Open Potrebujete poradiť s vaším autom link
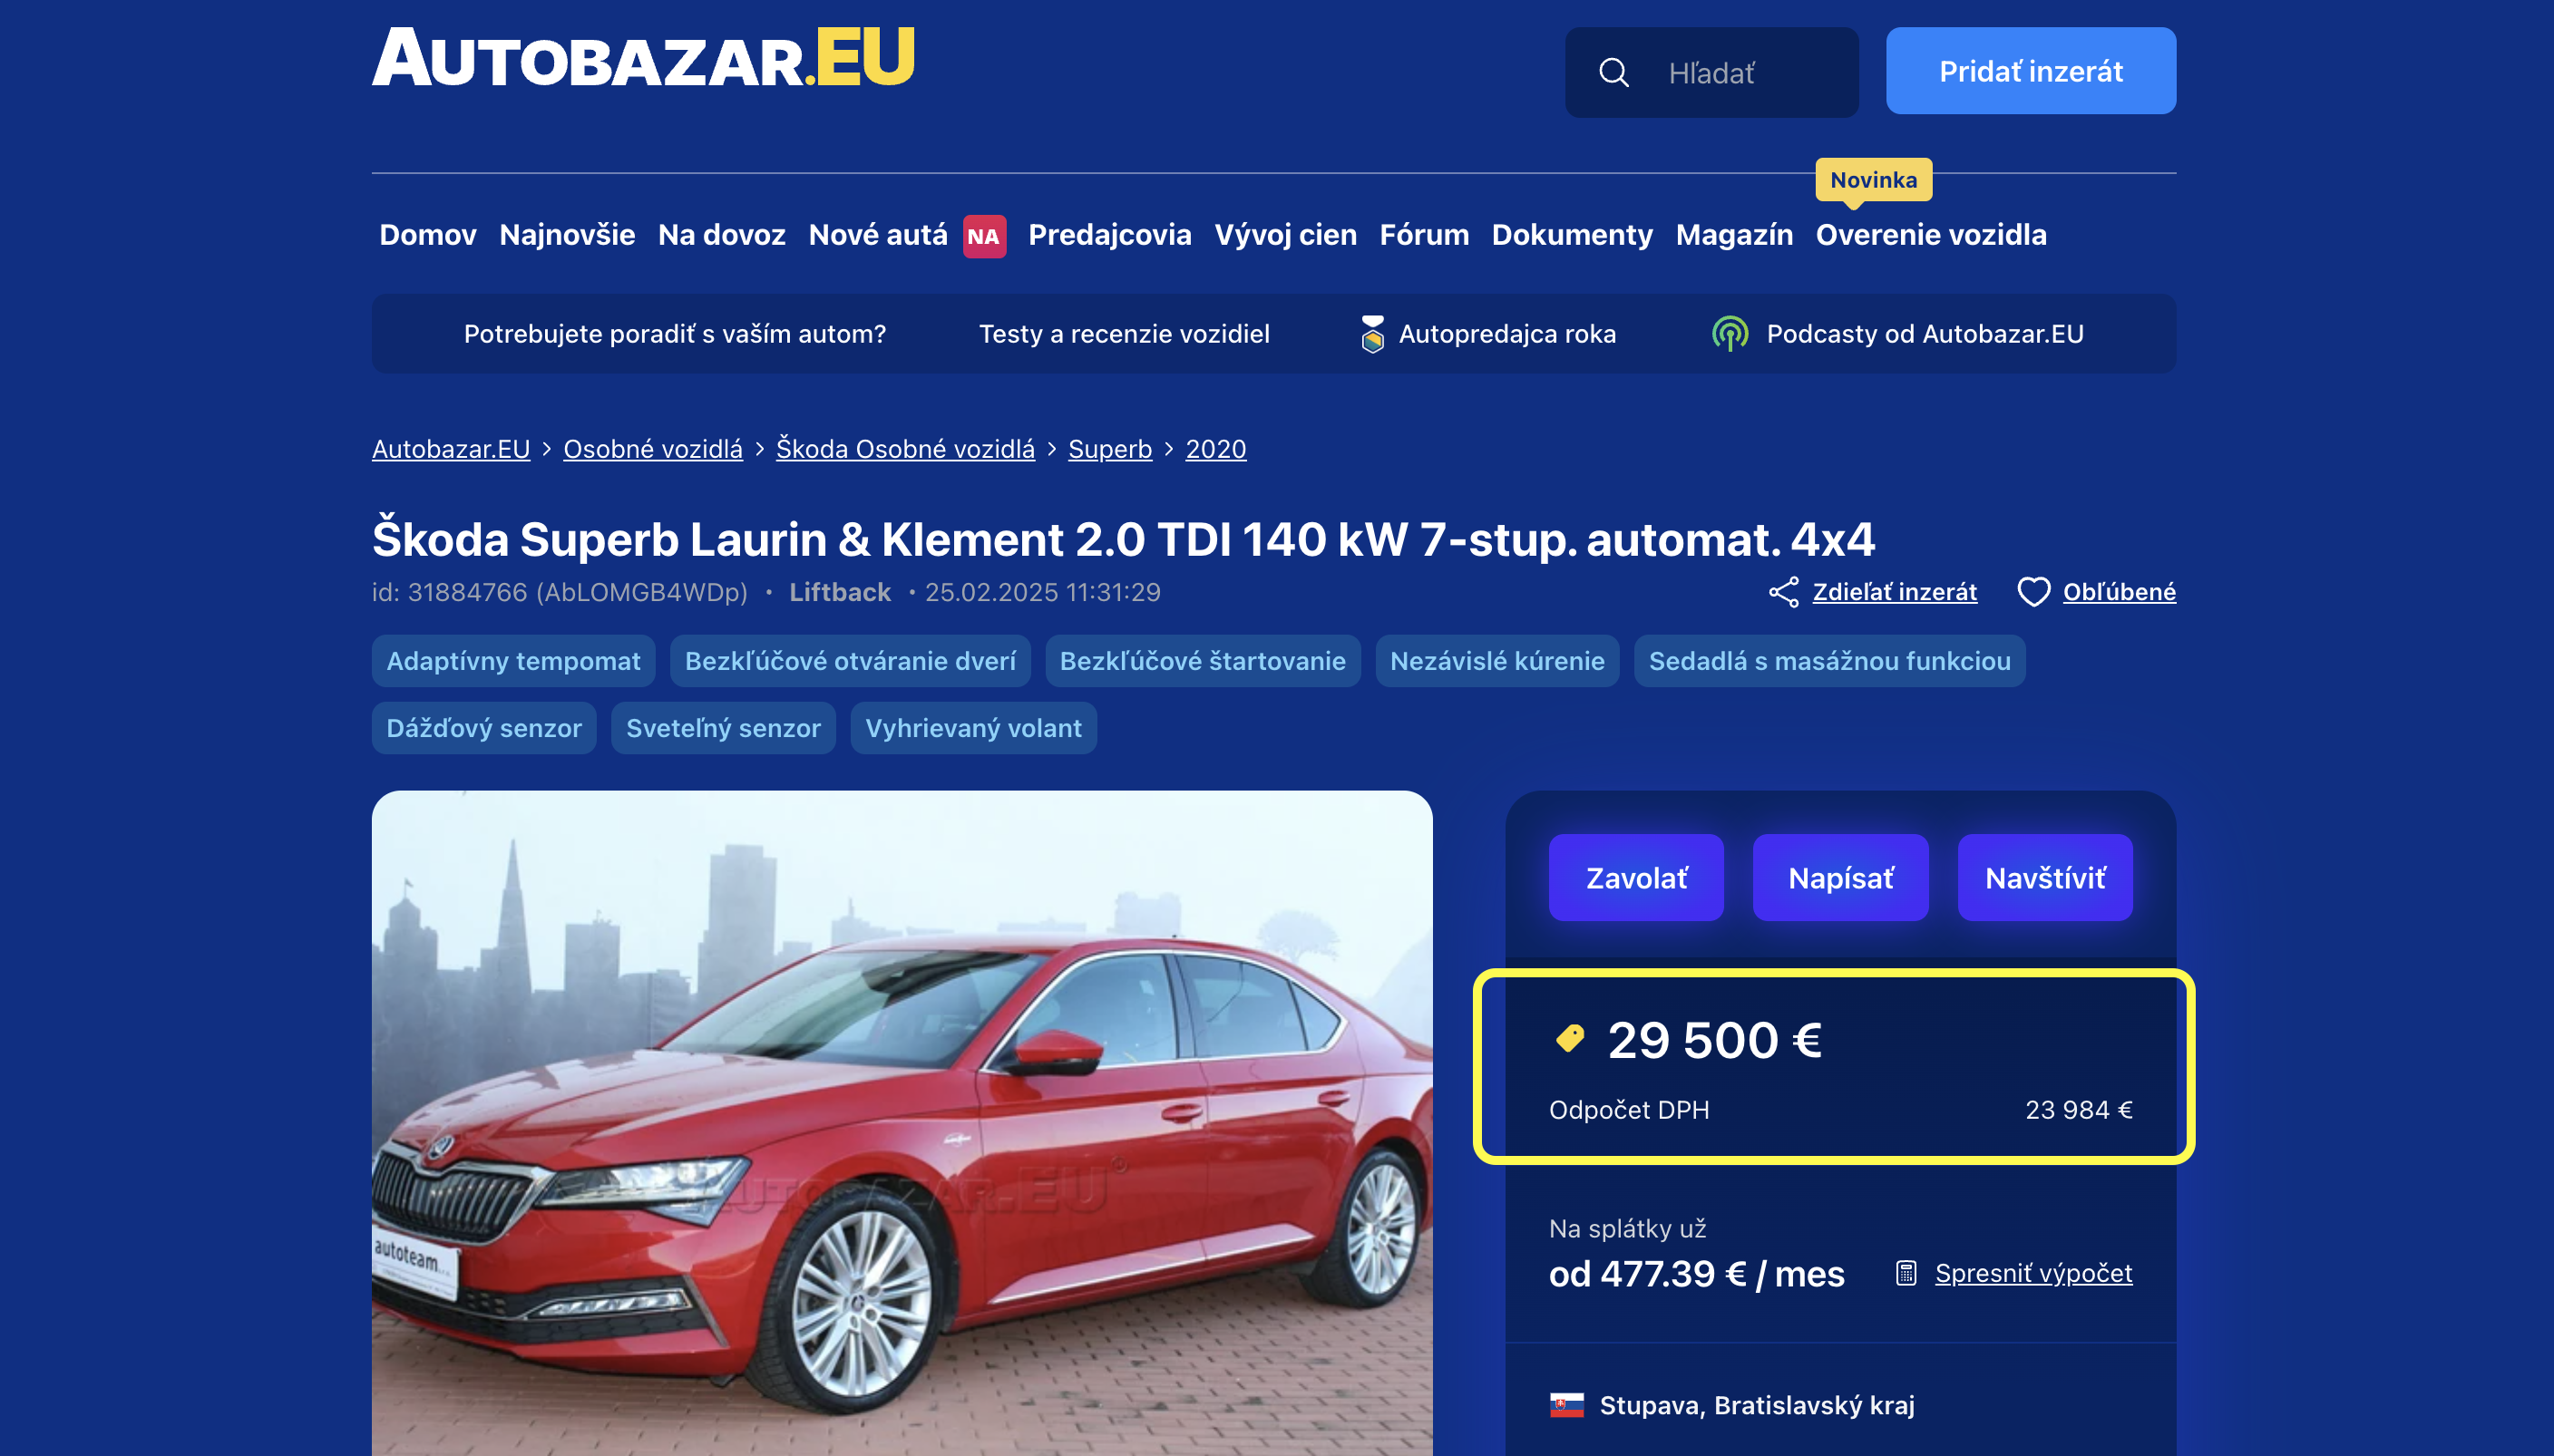This screenshot has width=2554, height=1456. pyautogui.click(x=676, y=334)
